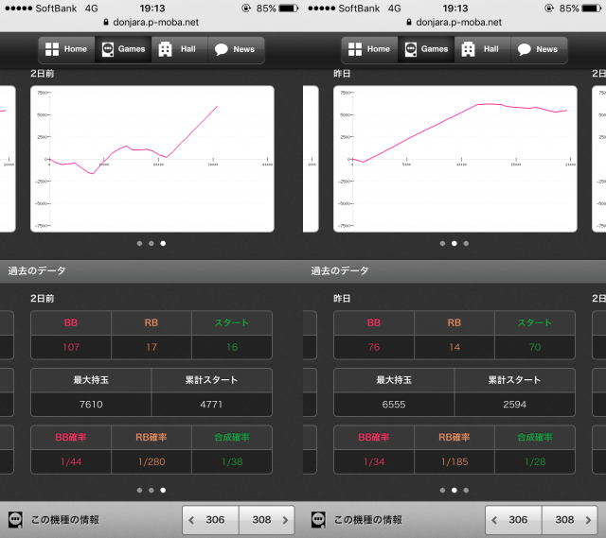Select the first page dot below the 昨日 data table
The image size is (606, 538).
[x=442, y=490]
